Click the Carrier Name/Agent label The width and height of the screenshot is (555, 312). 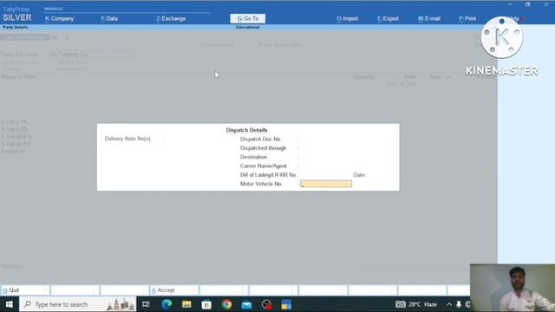coord(264,166)
